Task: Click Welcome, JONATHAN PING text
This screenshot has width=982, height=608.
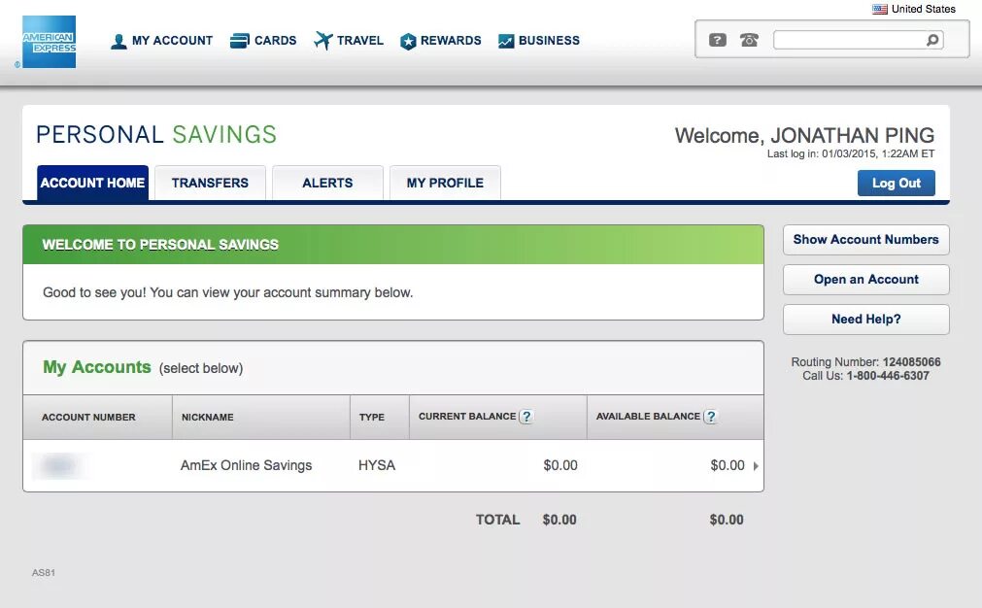Action: (x=805, y=135)
